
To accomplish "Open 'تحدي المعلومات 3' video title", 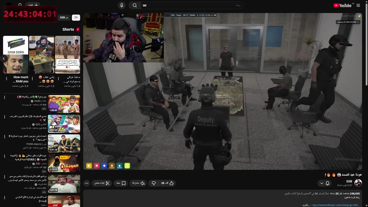I will point(28,118).
